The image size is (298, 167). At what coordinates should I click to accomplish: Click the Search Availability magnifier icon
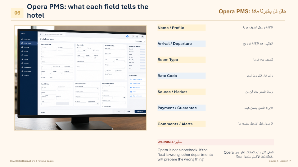point(131,79)
